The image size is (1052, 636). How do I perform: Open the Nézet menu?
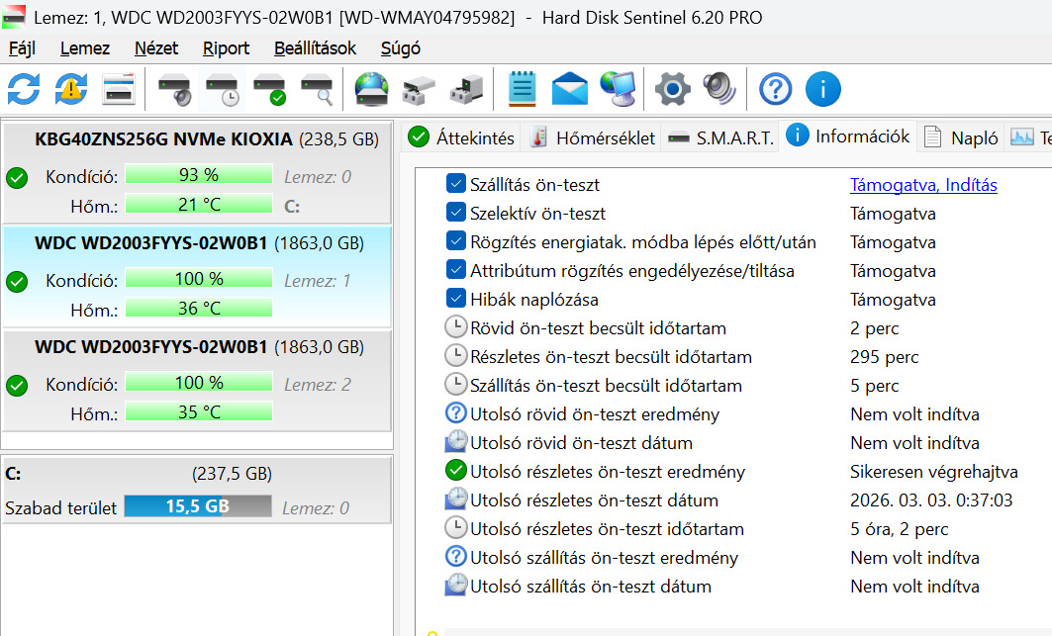tap(156, 48)
